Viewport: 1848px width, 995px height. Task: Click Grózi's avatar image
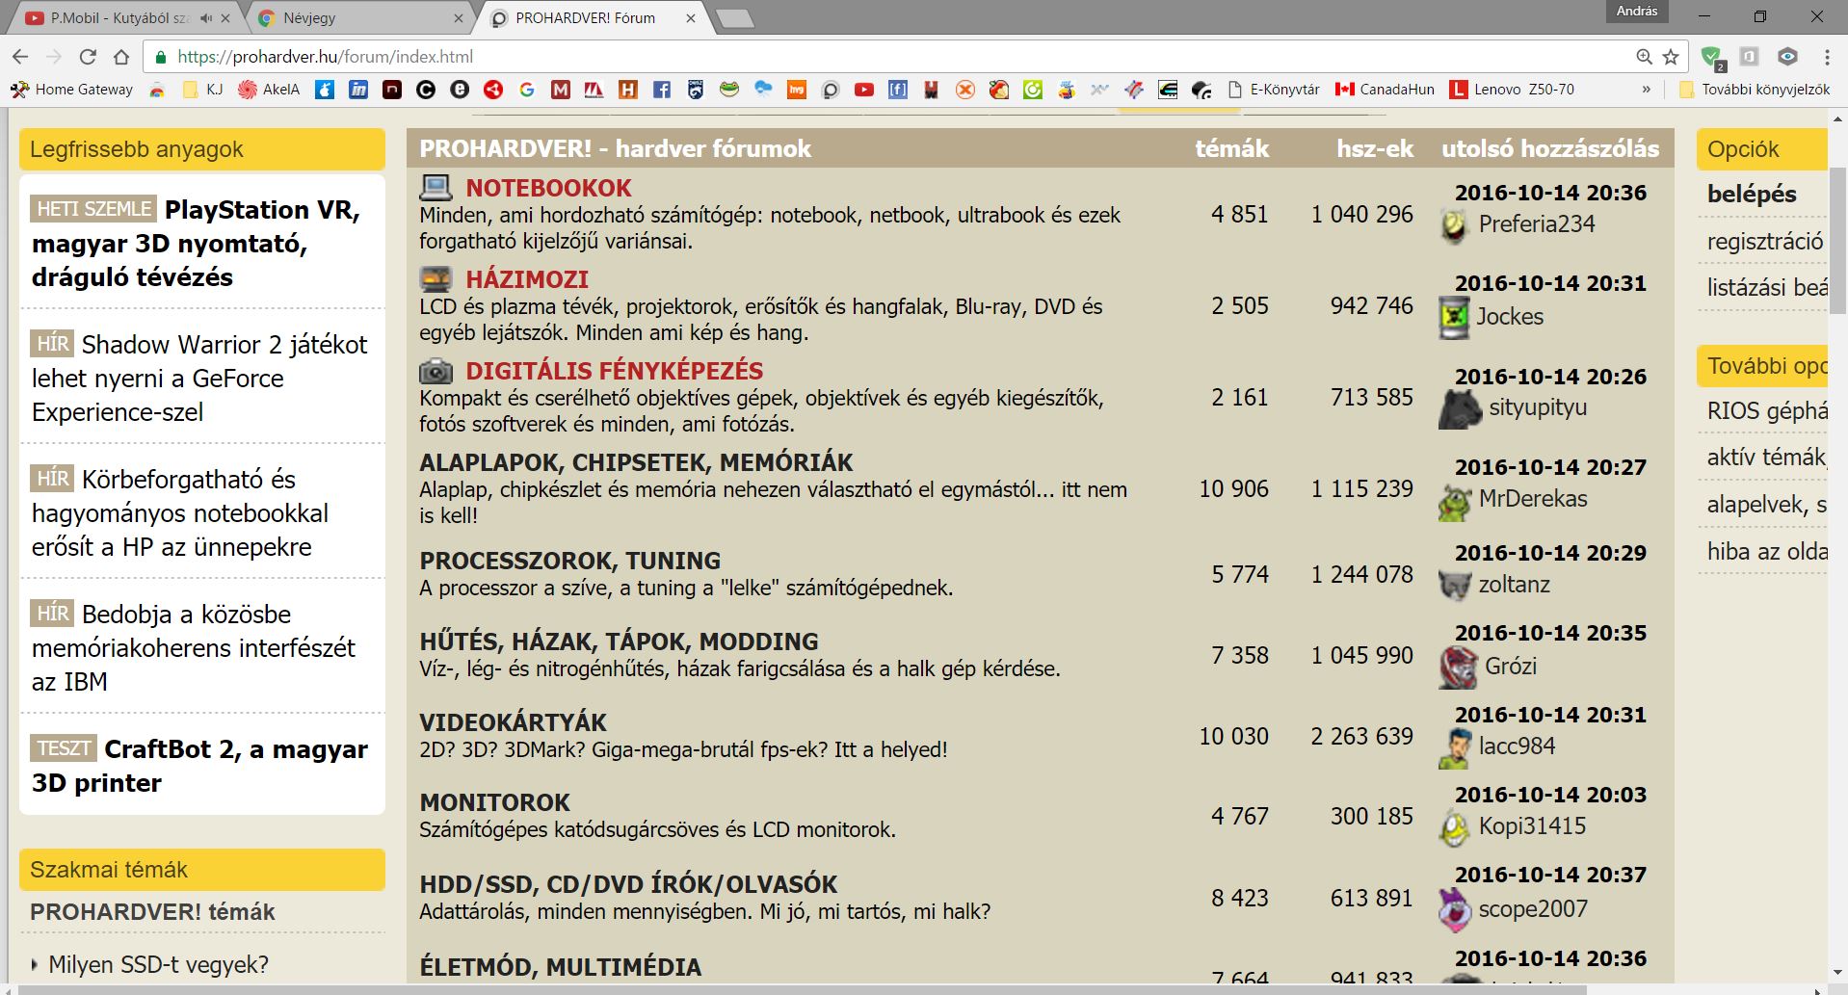tap(1458, 668)
